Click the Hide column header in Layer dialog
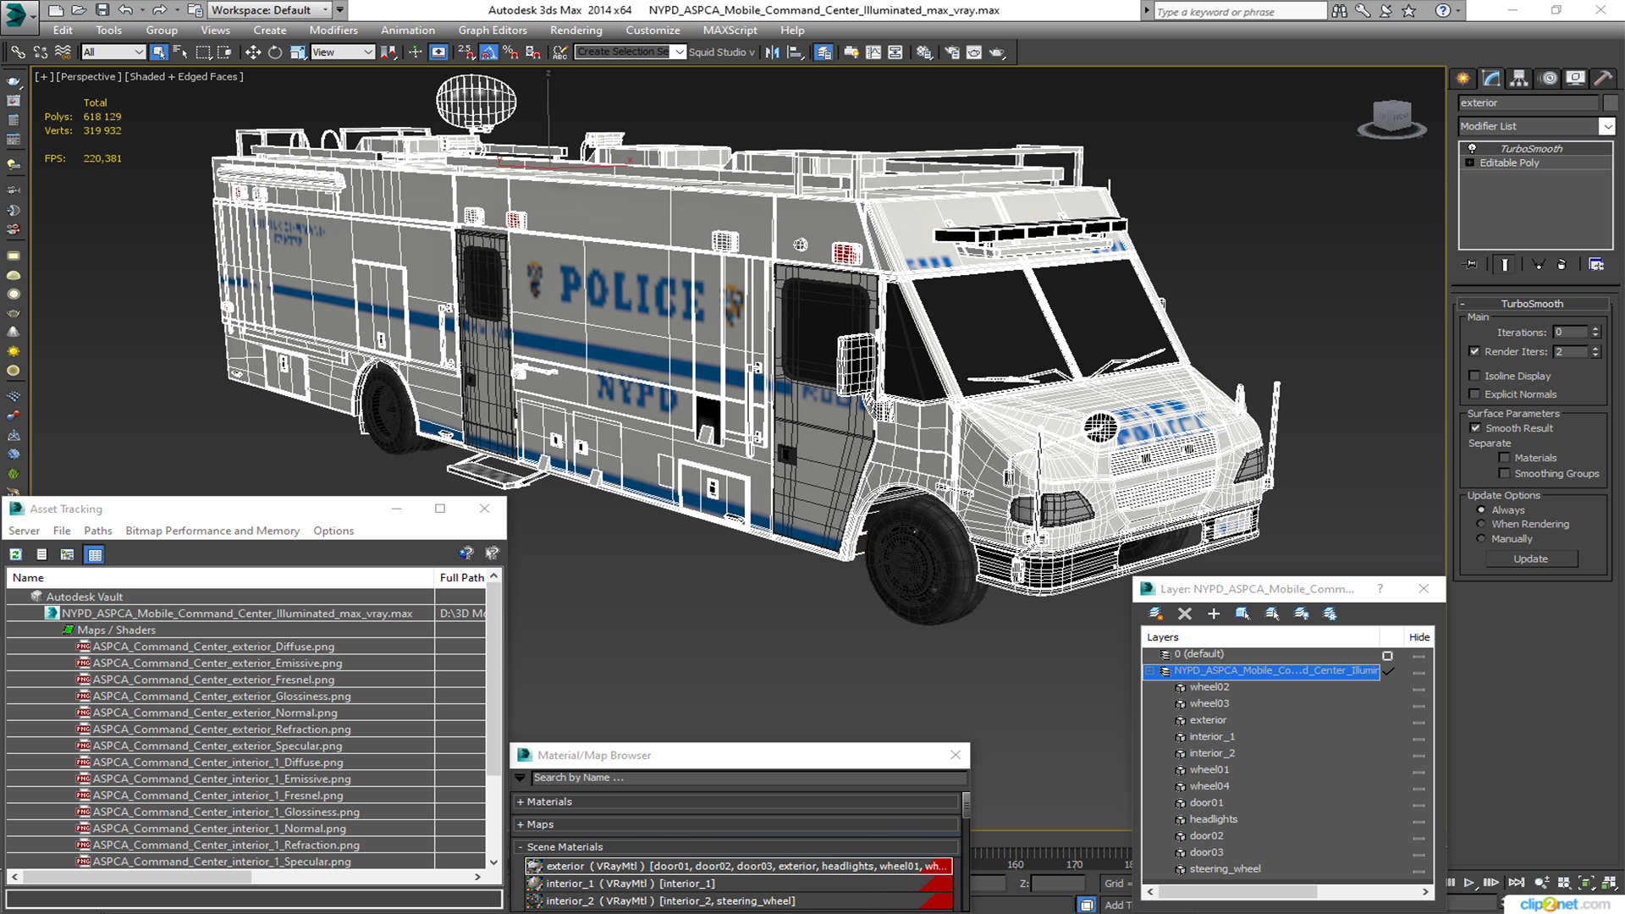The height and width of the screenshot is (914, 1625). coord(1419,637)
